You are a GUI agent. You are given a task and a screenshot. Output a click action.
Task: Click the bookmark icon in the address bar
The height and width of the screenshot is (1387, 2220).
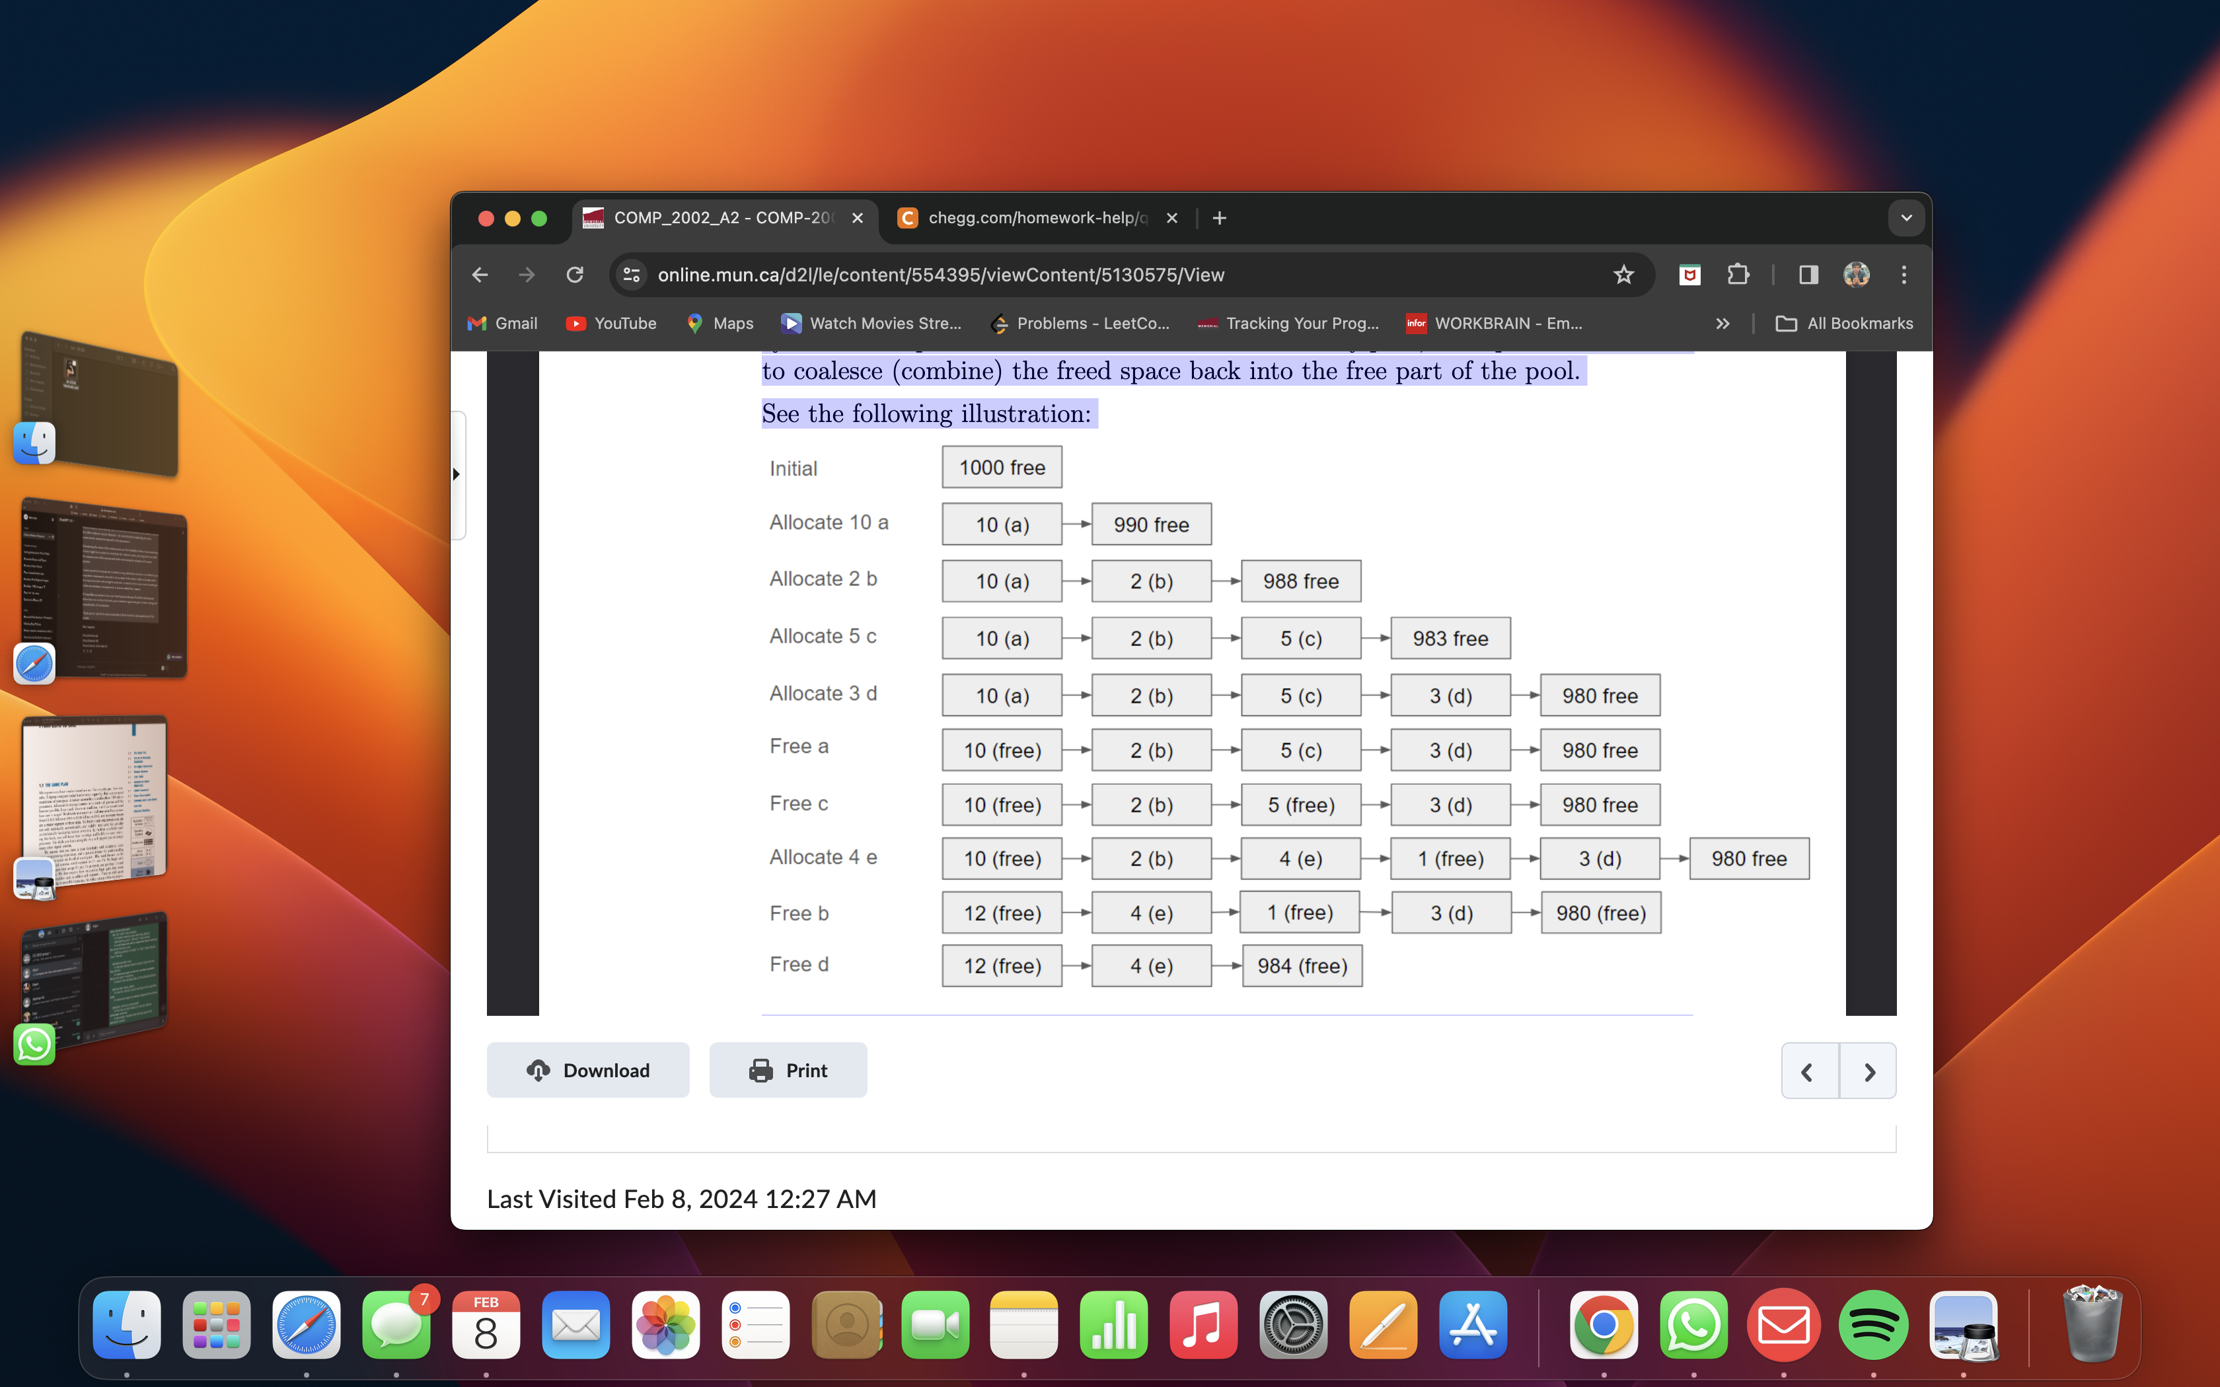1624,273
